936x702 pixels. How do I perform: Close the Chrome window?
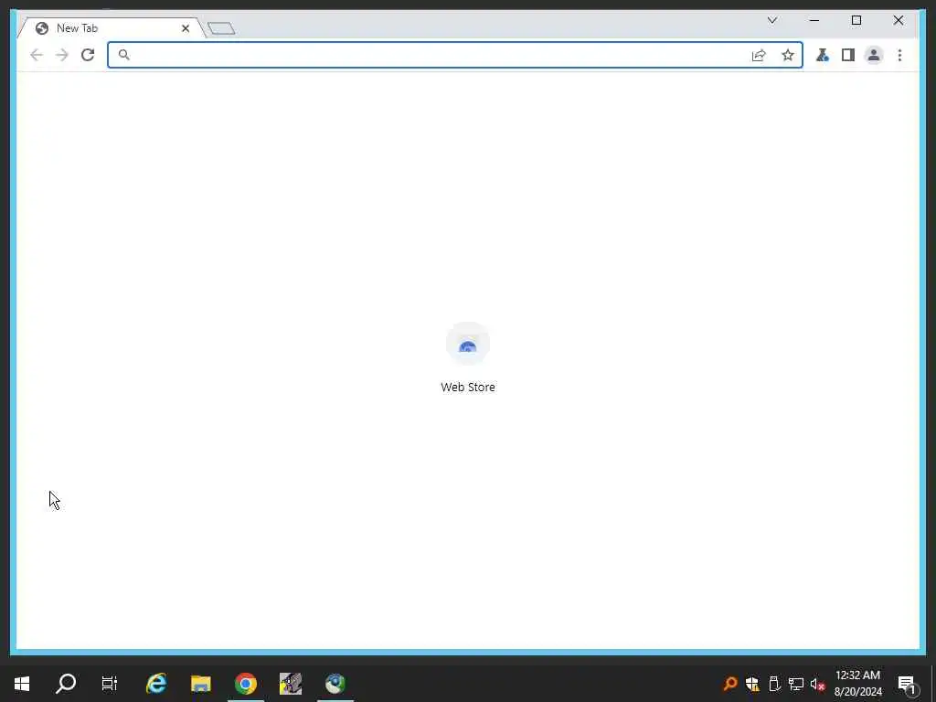point(899,20)
